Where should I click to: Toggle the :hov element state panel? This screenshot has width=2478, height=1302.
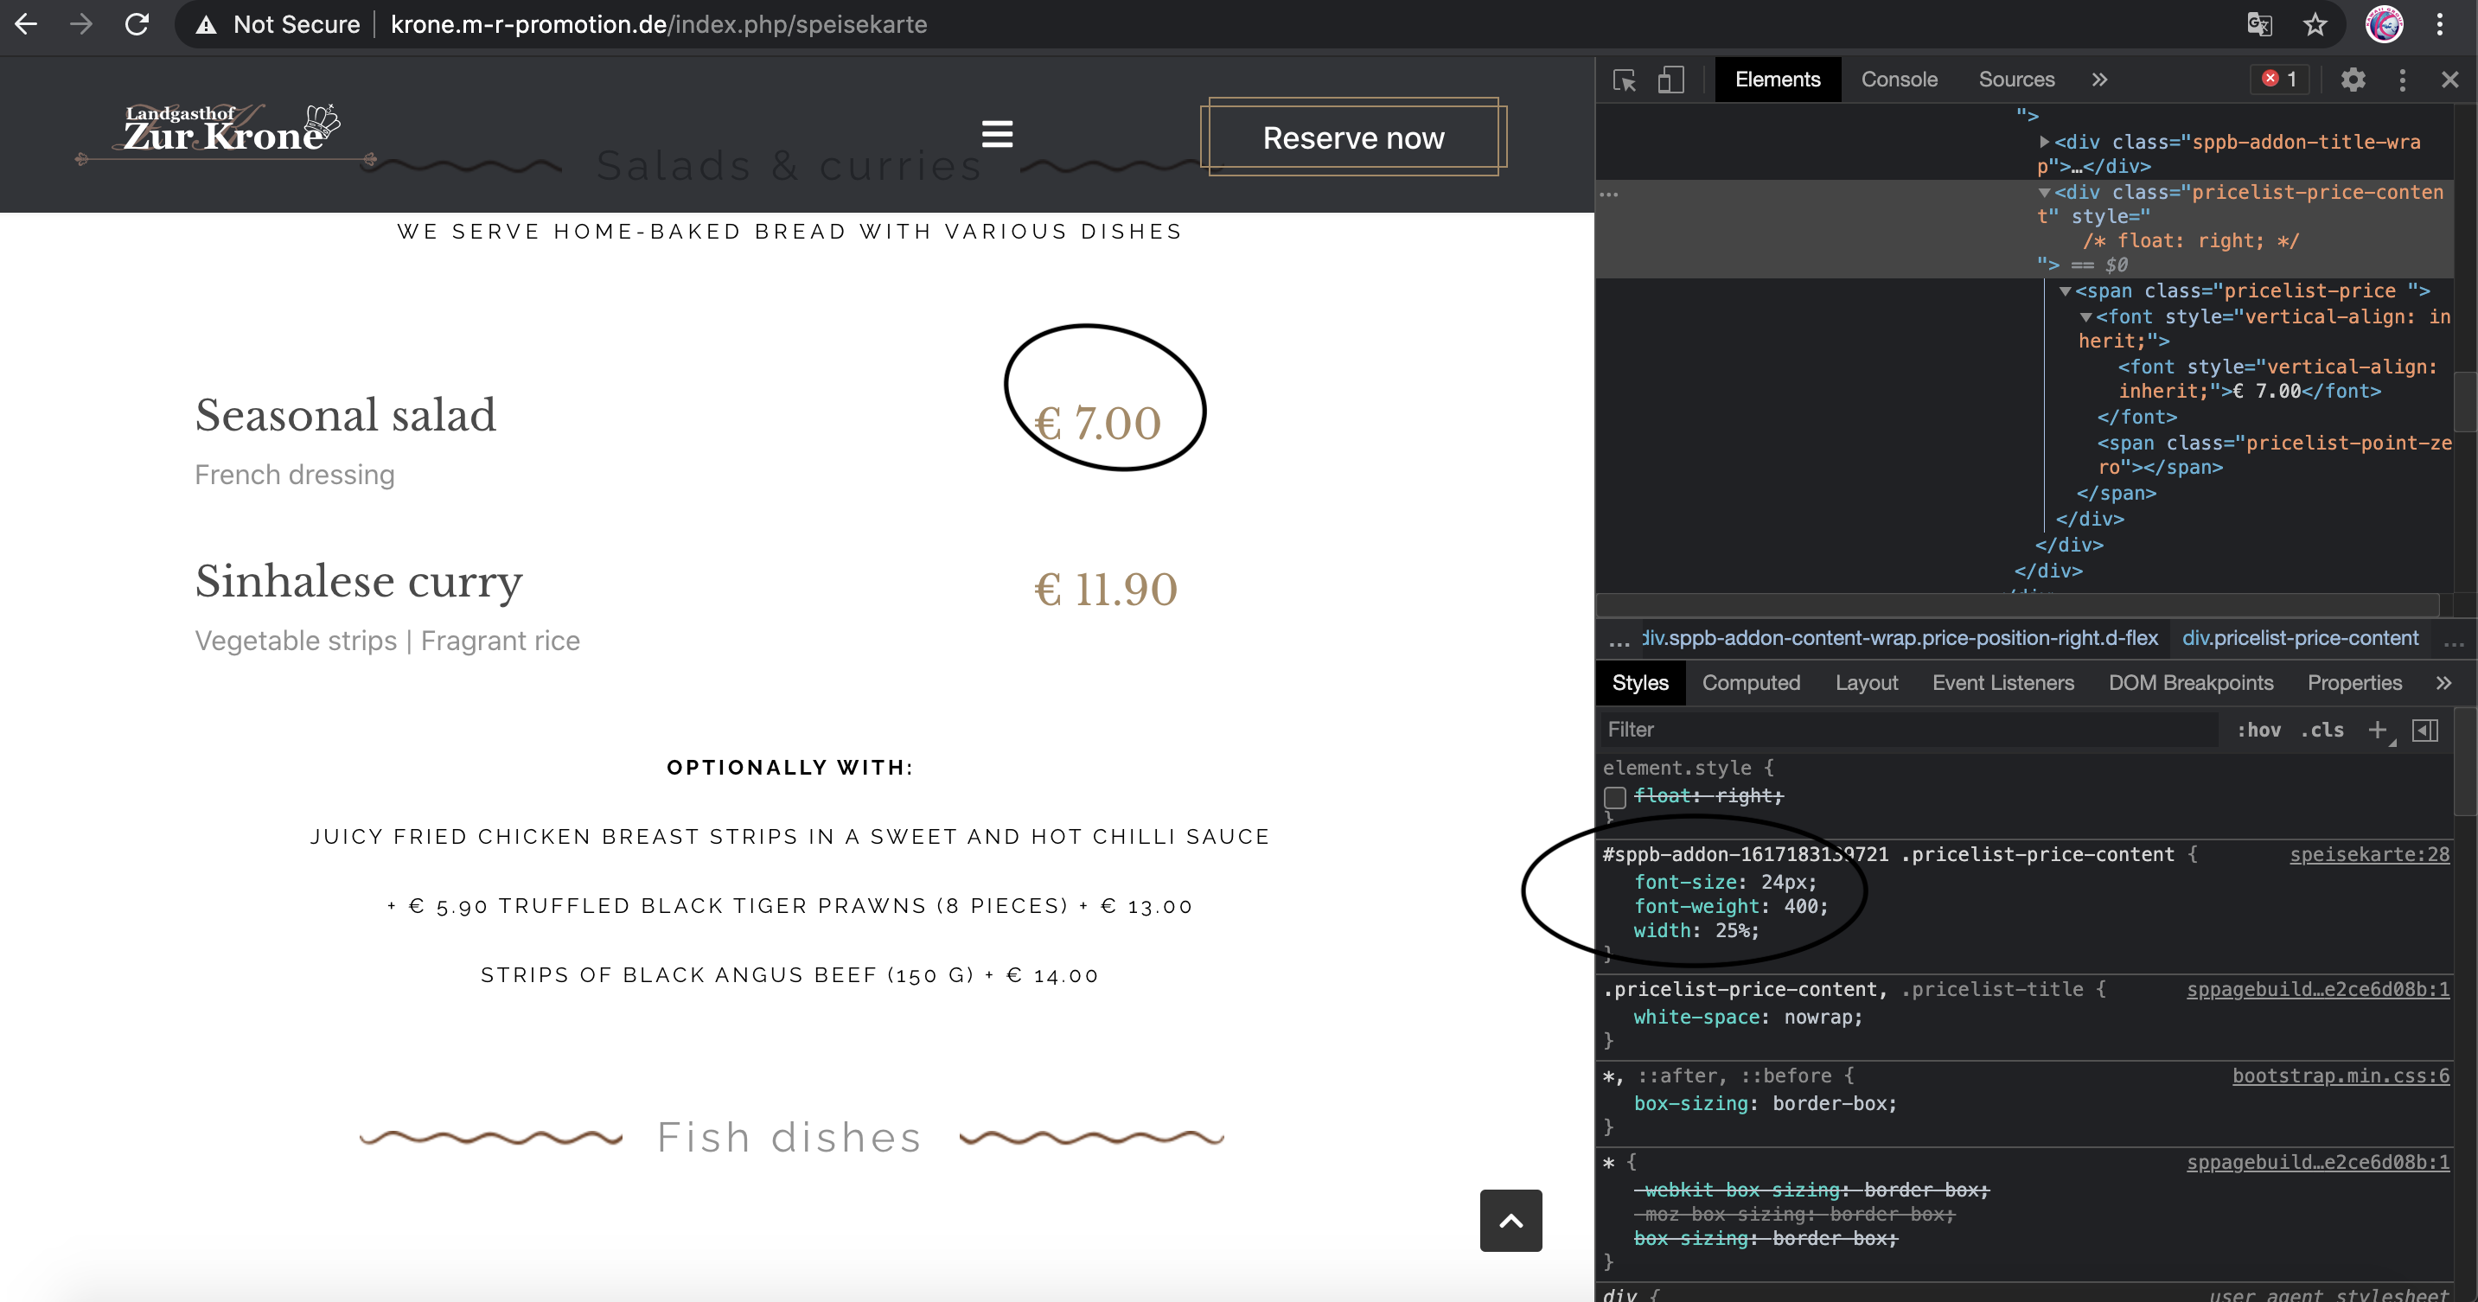click(2258, 730)
